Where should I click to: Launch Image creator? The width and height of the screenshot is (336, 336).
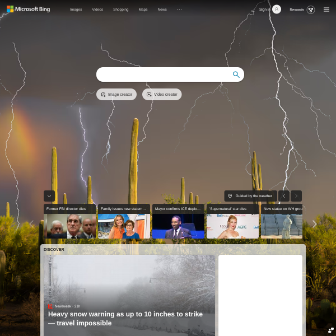116,94
